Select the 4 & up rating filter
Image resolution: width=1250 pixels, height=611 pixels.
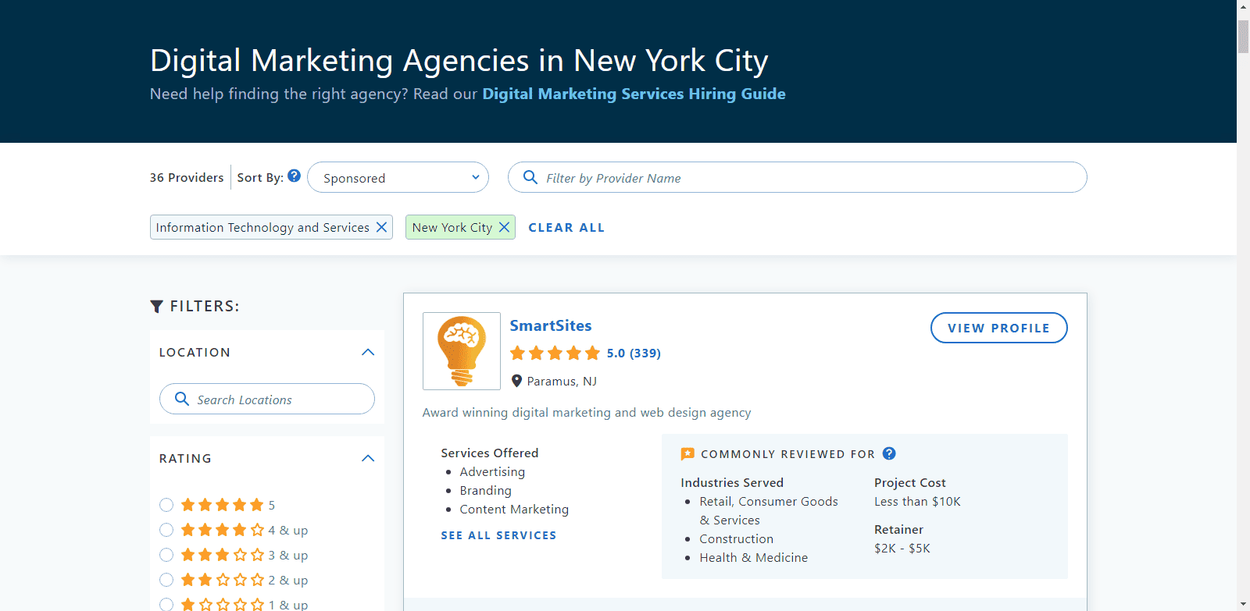[x=166, y=530]
